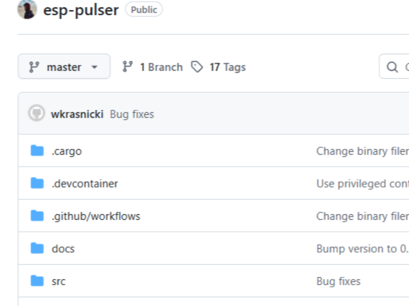Click the .devcontainer folder icon
Screen dimensions: 409x306
[x=37, y=183]
